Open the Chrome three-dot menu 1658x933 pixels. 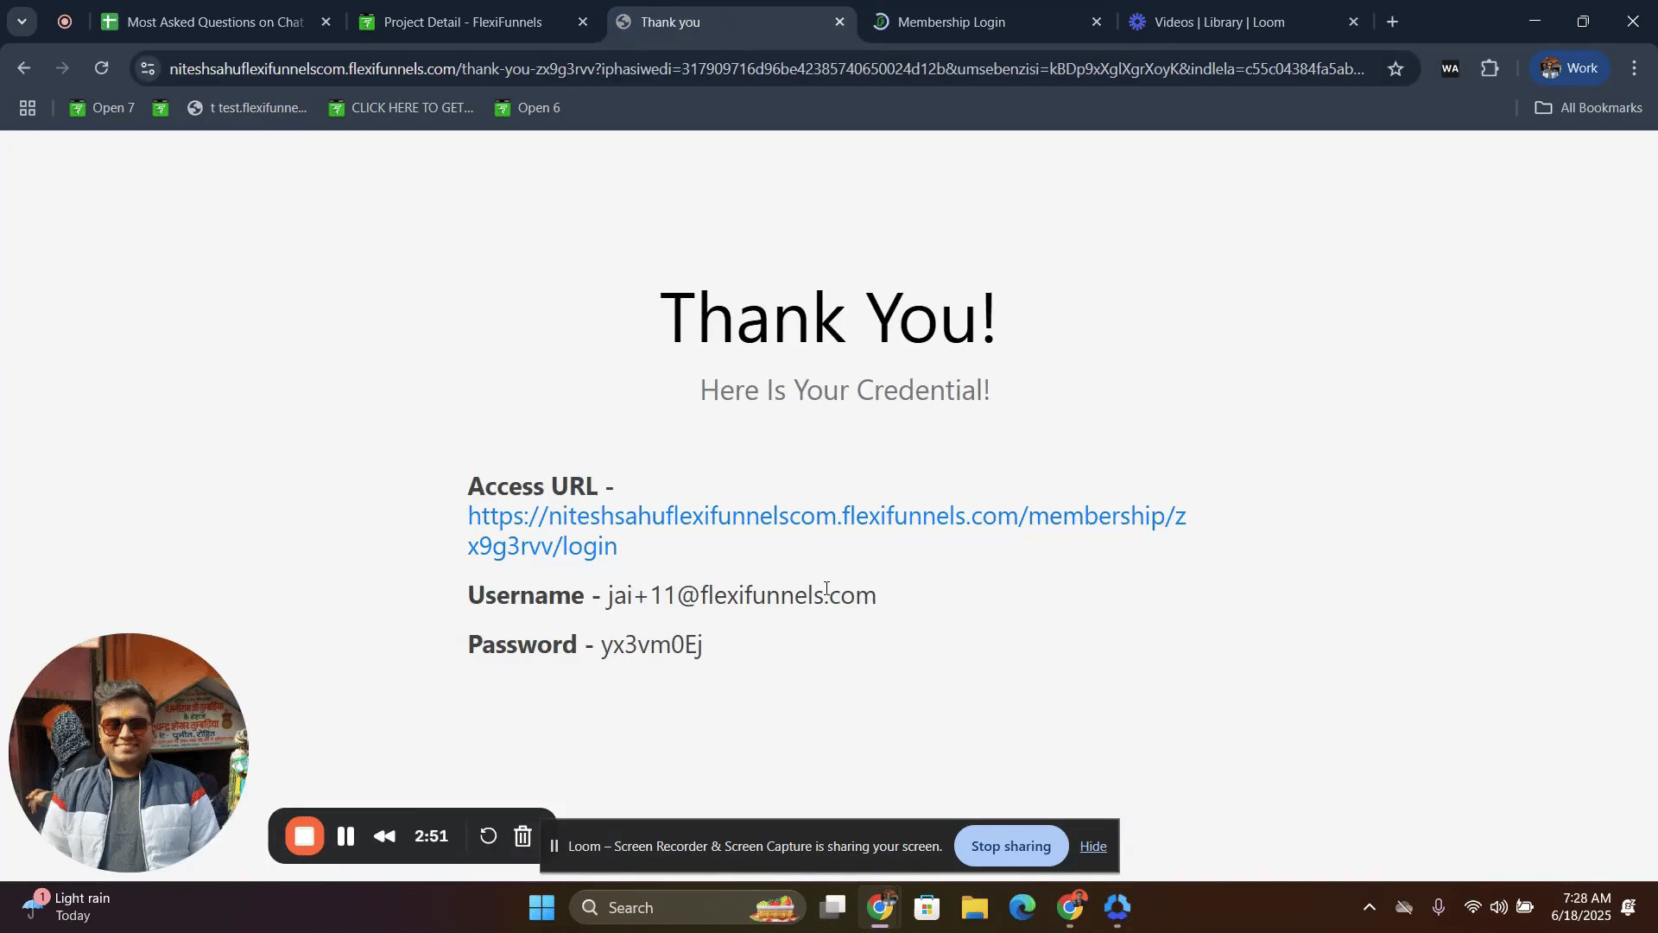click(1634, 68)
